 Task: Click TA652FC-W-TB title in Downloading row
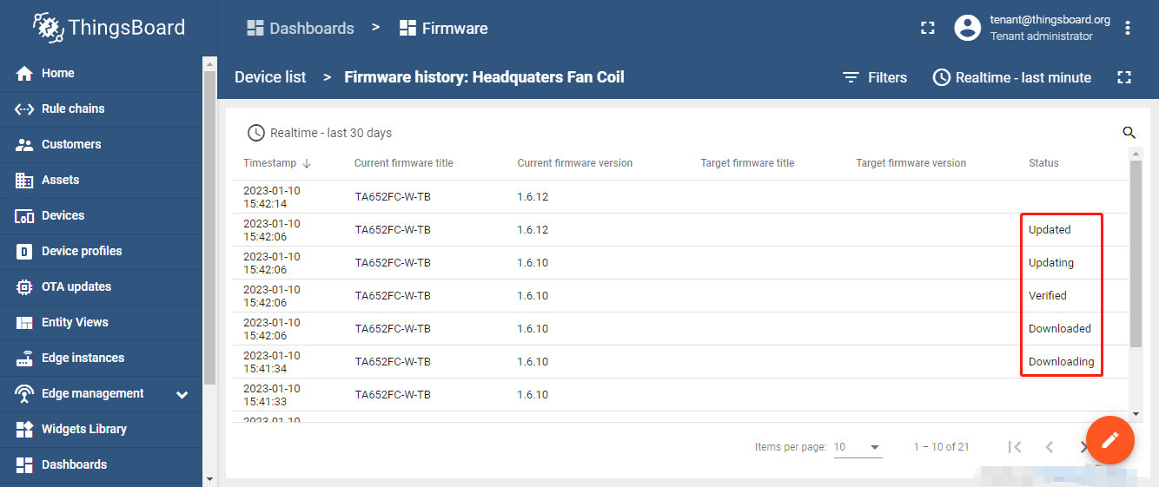pos(393,362)
